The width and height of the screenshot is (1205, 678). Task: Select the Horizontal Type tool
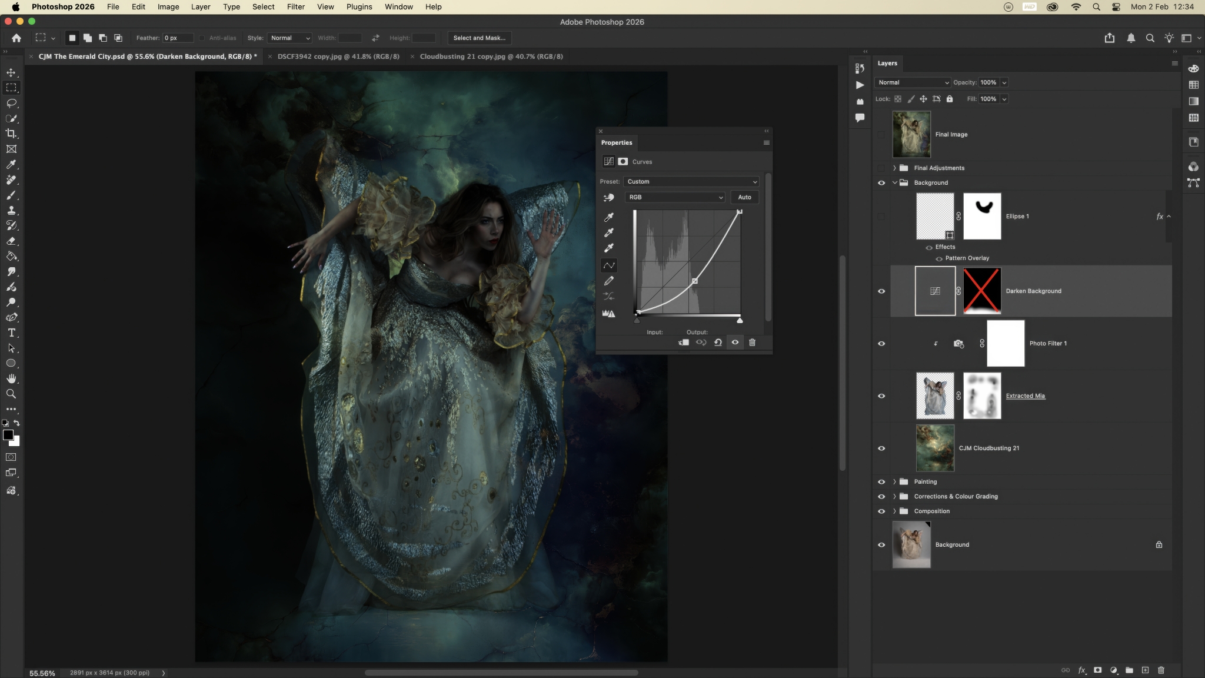(x=11, y=333)
